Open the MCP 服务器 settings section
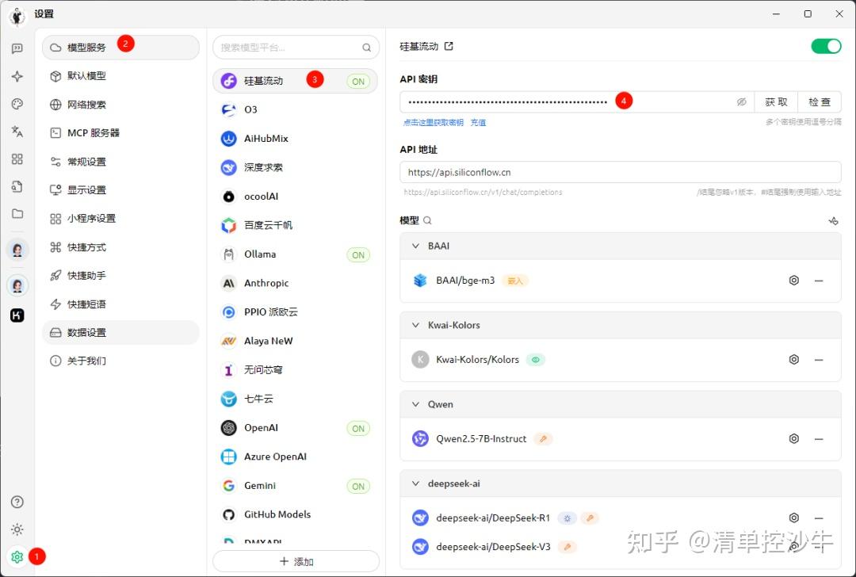This screenshot has height=577, width=856. [x=94, y=132]
